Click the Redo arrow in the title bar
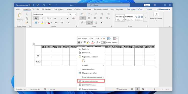The height and width of the screenshot is (94, 188). coord(50,5)
